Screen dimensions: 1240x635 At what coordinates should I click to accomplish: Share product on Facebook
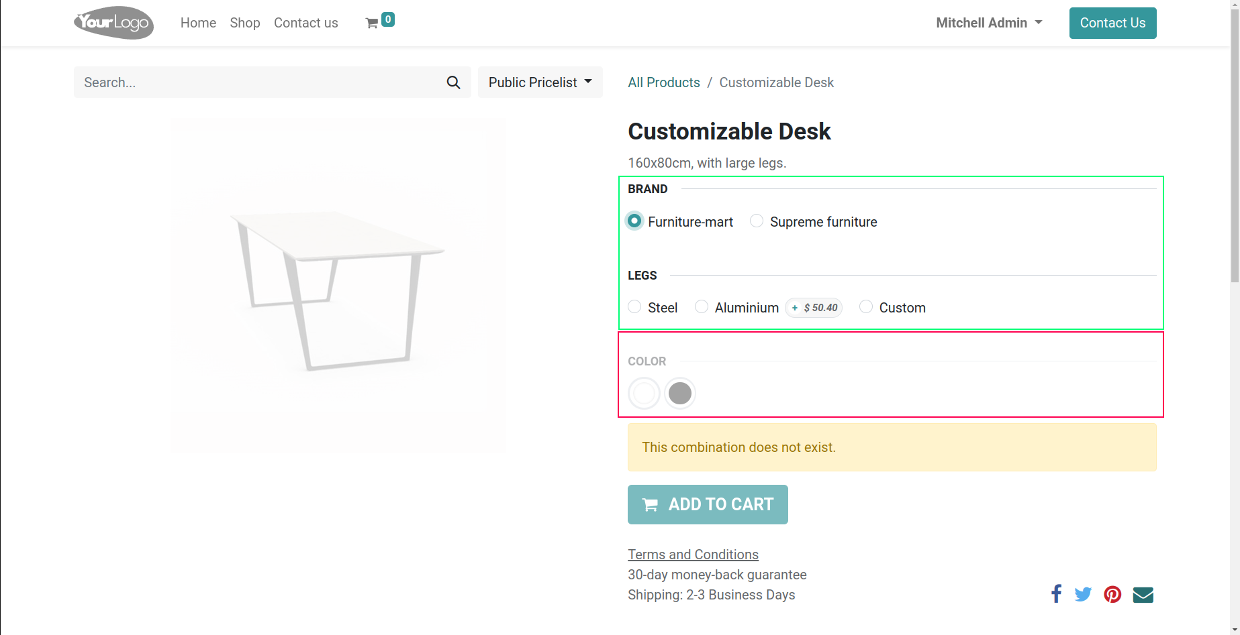(1056, 594)
